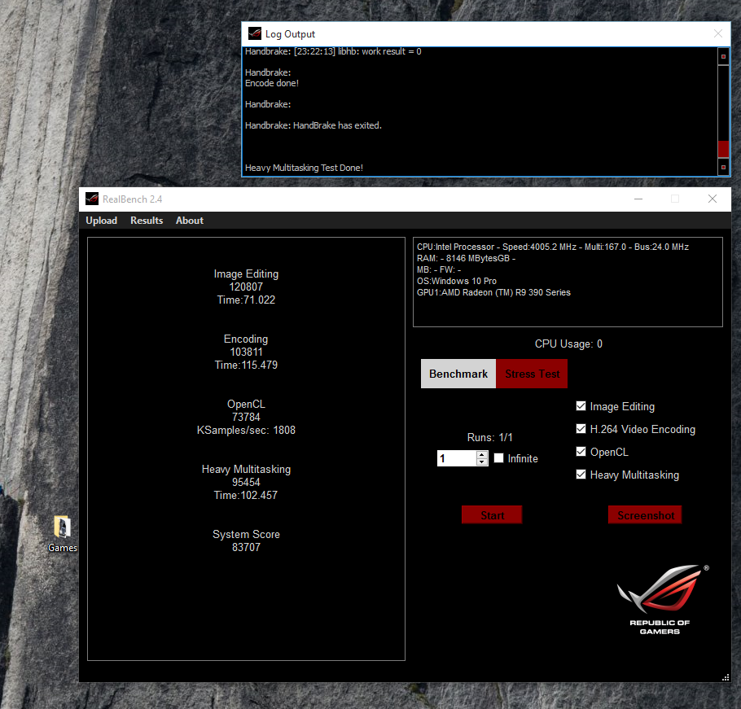
Task: Open the Games folder on the desktop
Action: point(62,534)
